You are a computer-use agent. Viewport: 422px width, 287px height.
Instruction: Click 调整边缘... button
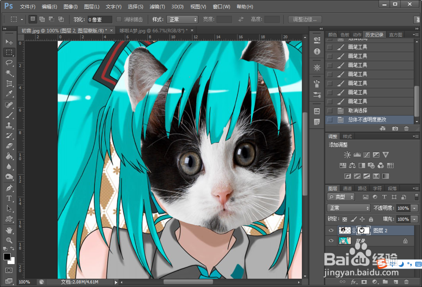coord(305,19)
